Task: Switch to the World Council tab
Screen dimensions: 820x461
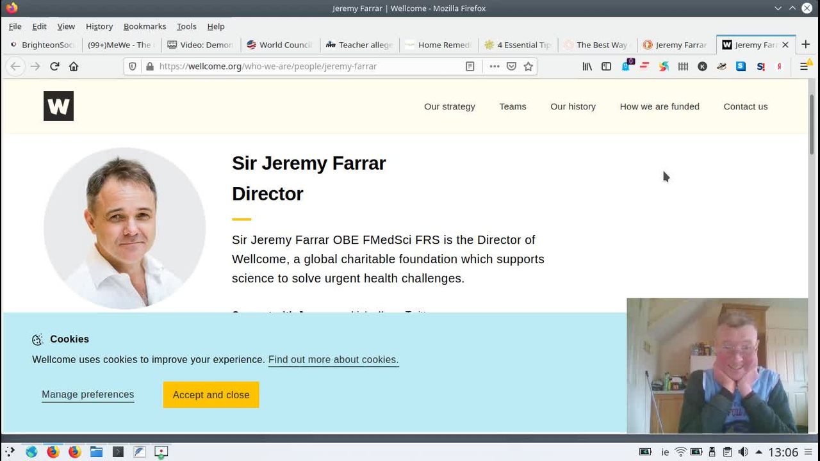Action: click(x=279, y=45)
